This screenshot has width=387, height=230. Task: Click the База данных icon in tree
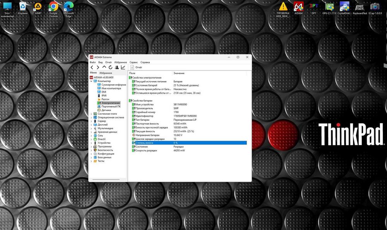pyautogui.click(x=95, y=157)
